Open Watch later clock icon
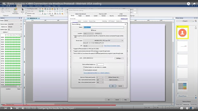 point(189,4)
